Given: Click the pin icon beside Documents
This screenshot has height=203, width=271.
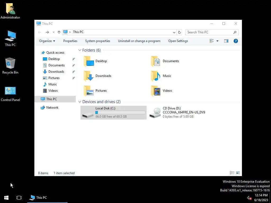Looking at the screenshot, I should point(74,66).
